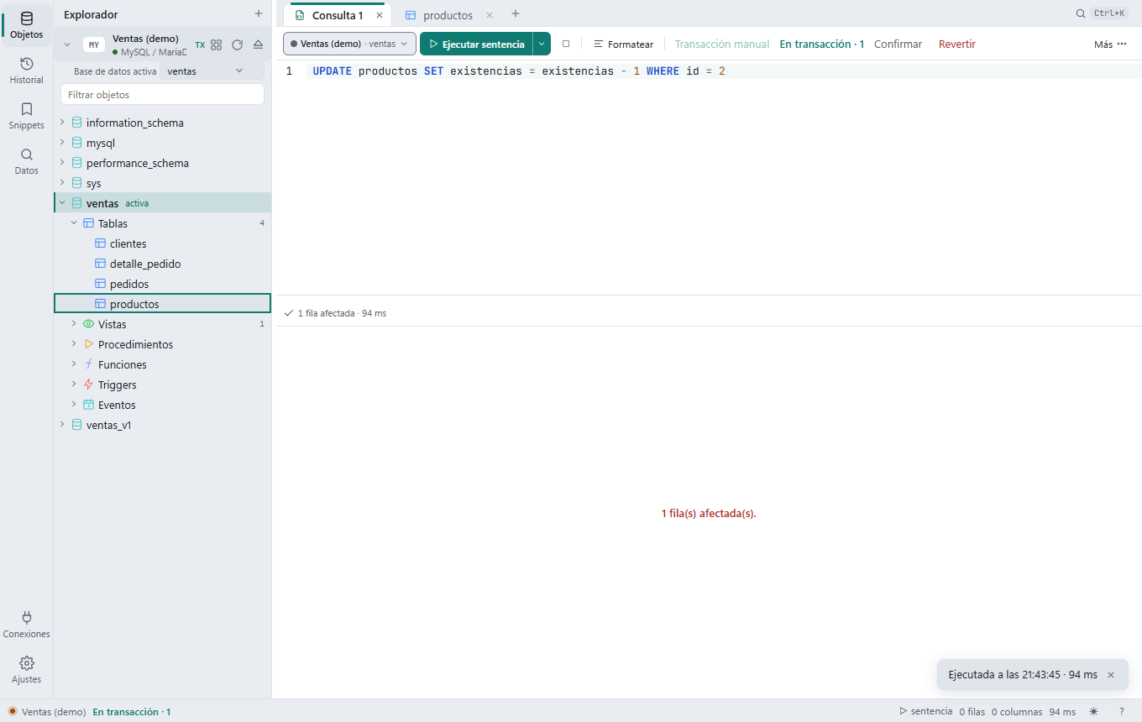Select the clientes table
1142x722 pixels.
click(162, 243)
